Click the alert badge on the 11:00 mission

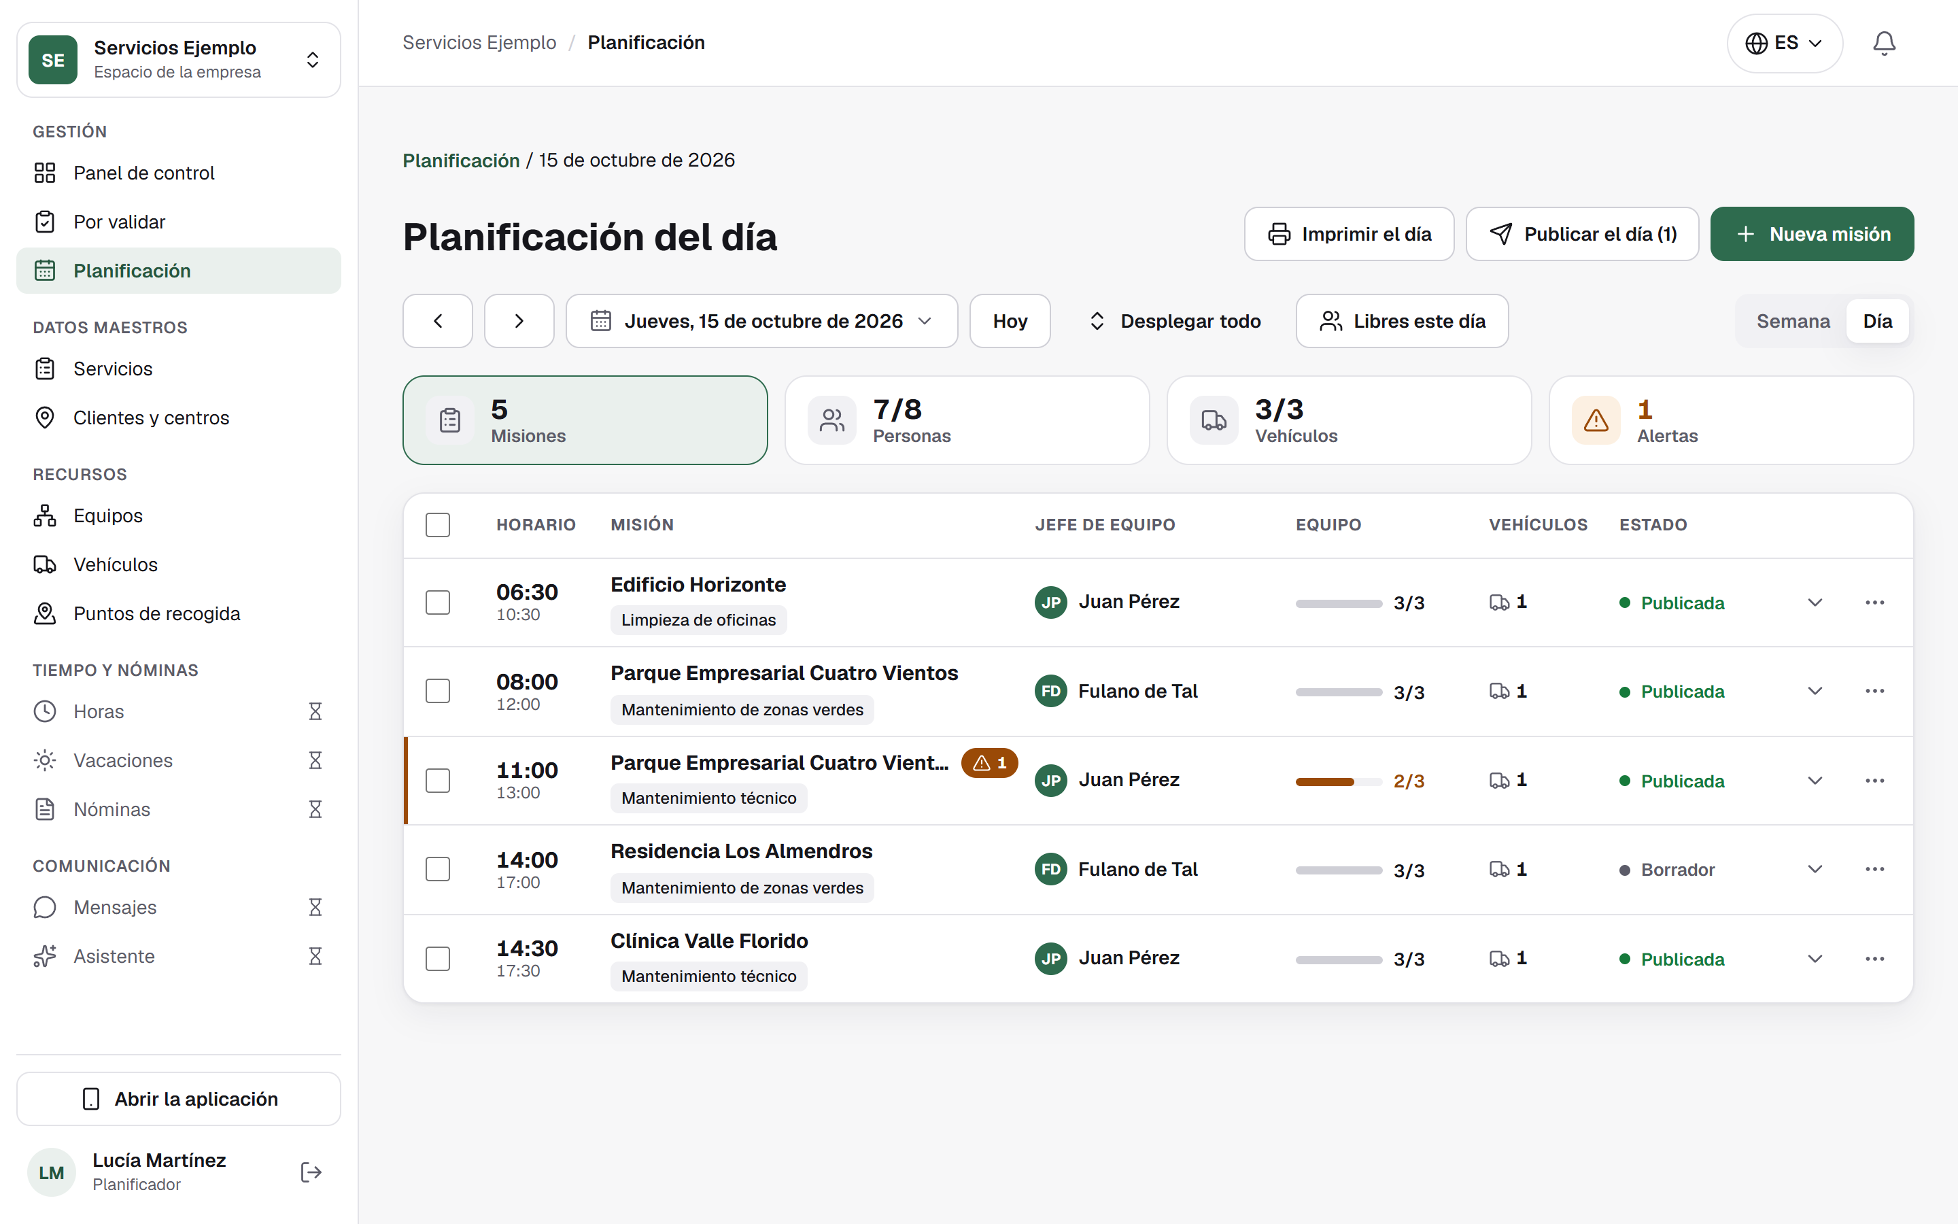[989, 762]
